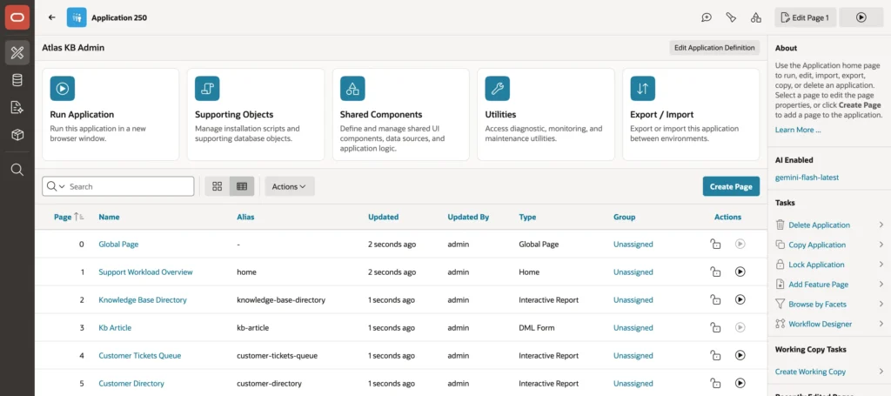The image size is (891, 396).
Task: Sort by the Name column header
Action: (109, 217)
